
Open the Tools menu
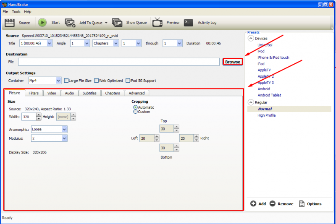pyautogui.click(x=16, y=12)
